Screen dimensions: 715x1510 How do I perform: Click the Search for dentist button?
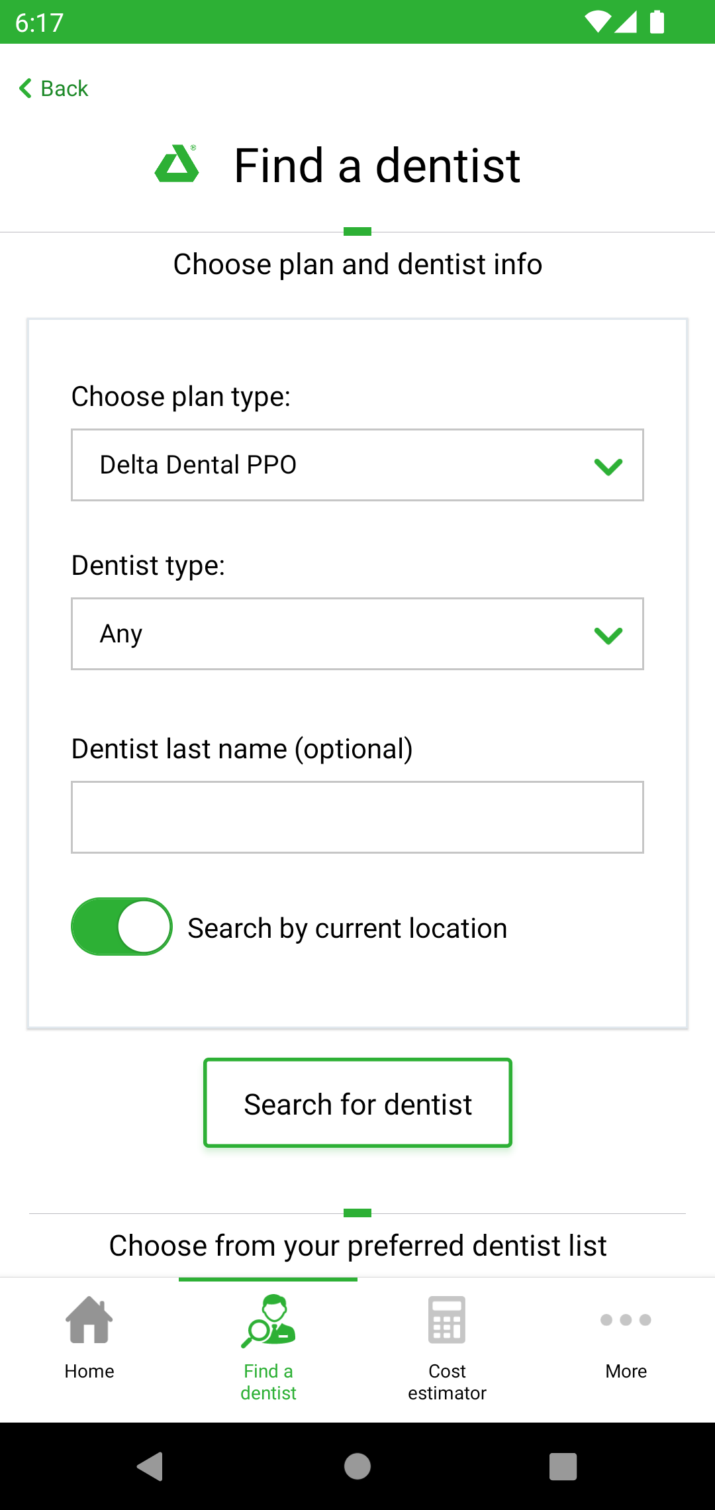(x=358, y=1103)
